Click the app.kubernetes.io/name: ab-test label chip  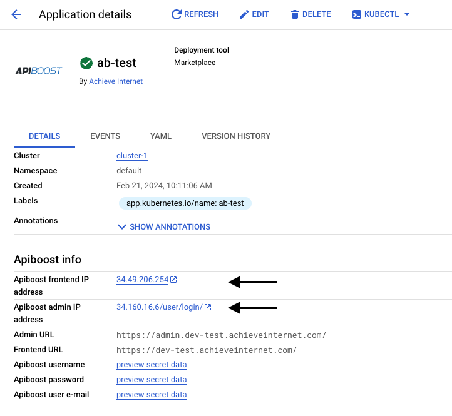(185, 203)
